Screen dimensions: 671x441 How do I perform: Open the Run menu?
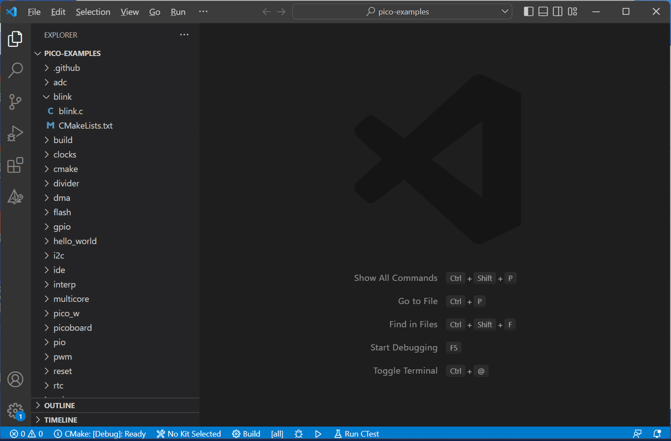178,12
